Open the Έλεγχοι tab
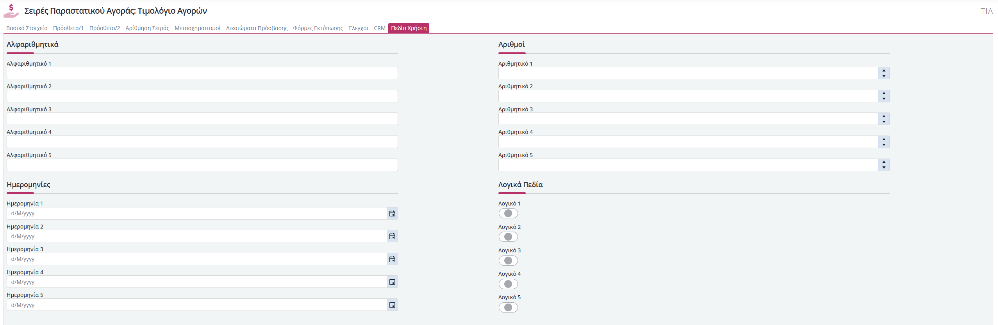This screenshot has width=998, height=325. (x=359, y=28)
